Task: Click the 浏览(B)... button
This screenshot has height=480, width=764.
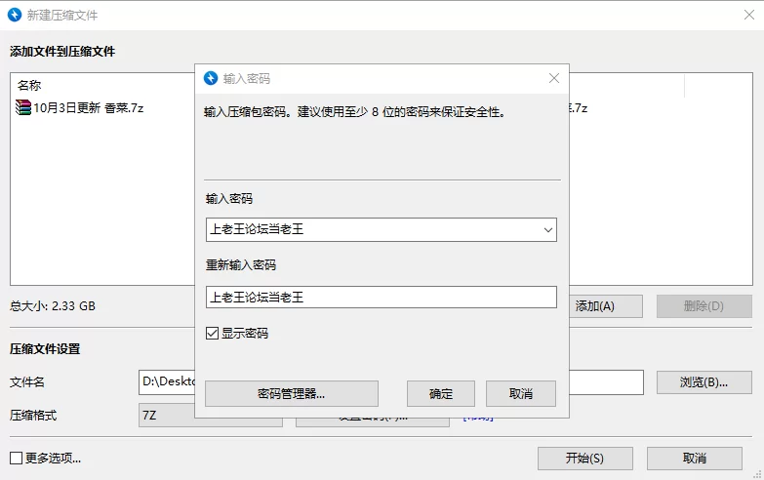Action: pos(703,382)
